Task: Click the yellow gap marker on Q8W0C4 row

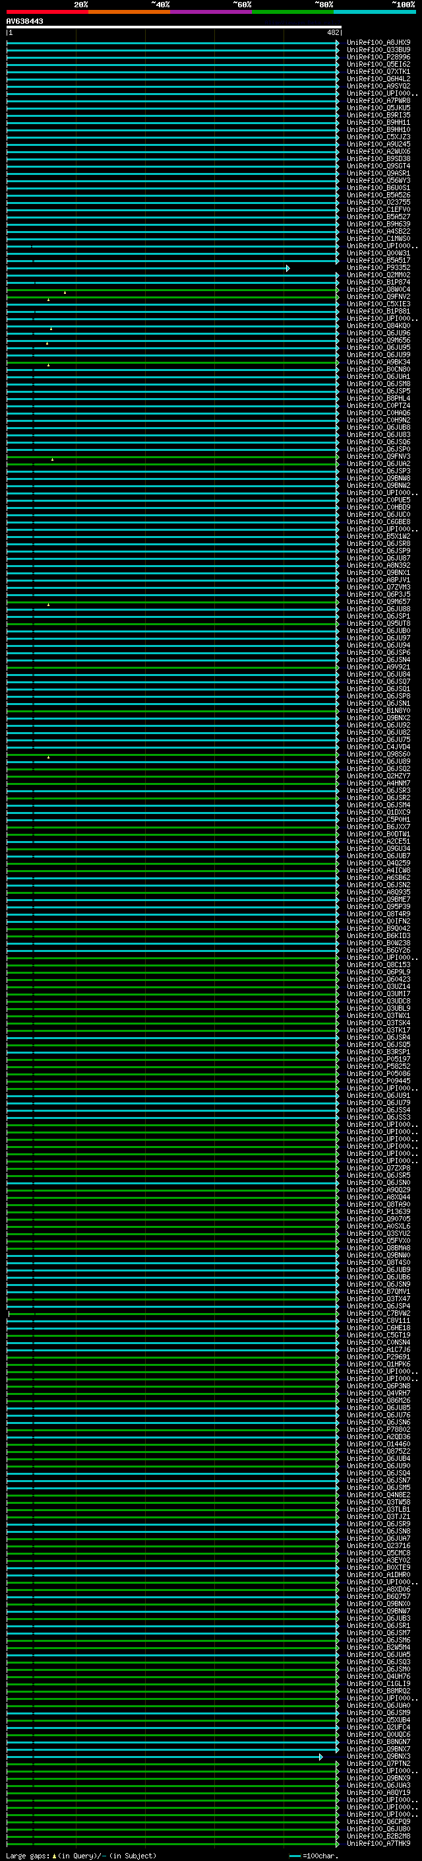Action: click(x=65, y=292)
